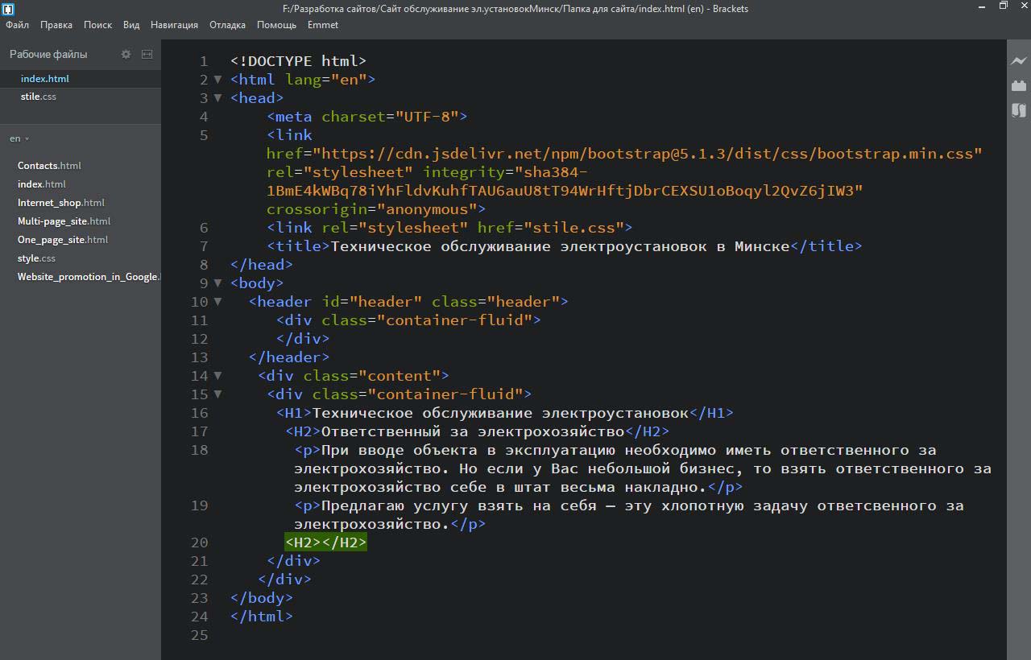Open the Отладка menu
This screenshot has height=660, width=1031.
coord(227,25)
